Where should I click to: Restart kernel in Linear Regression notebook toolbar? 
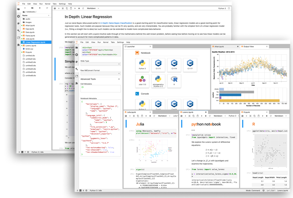[x=83, y=8]
